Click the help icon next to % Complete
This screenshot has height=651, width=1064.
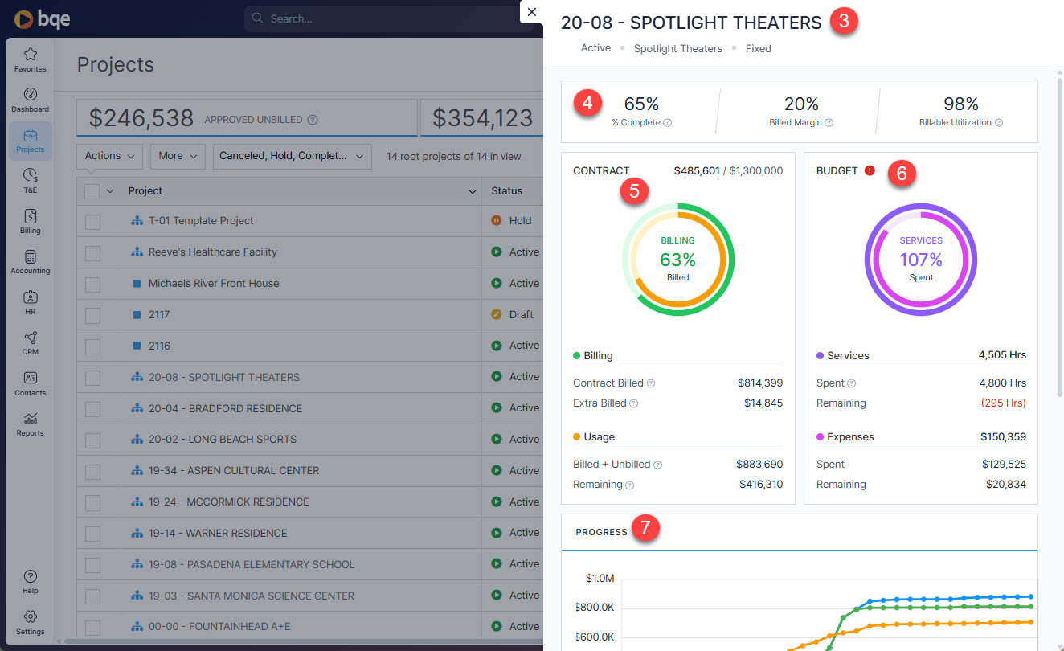point(668,122)
